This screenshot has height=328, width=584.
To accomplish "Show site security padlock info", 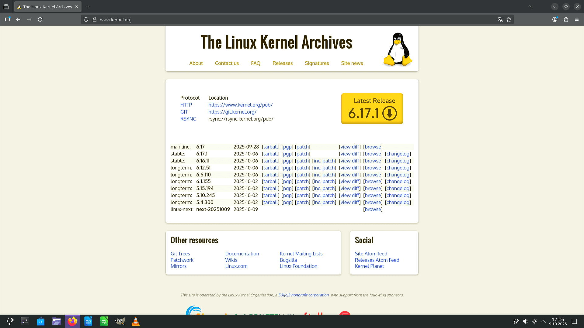I will coord(95,19).
